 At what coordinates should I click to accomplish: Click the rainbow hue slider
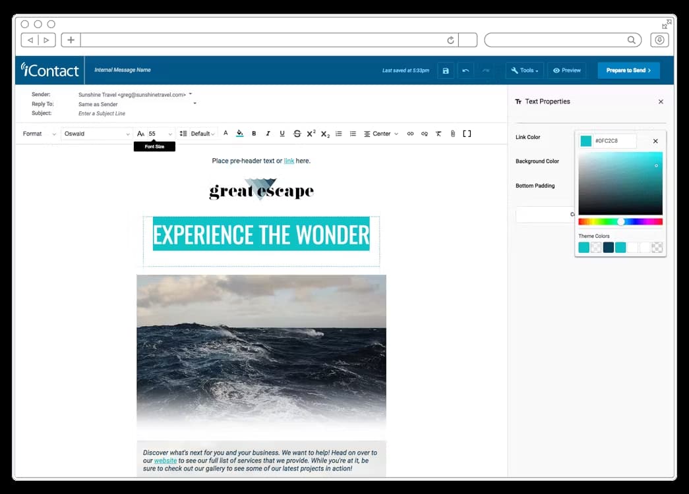[x=620, y=222]
